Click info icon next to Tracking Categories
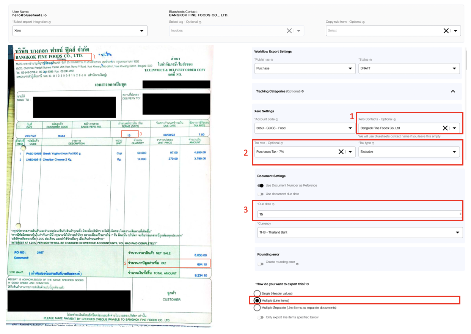The height and width of the screenshot is (334, 471). 302,91
